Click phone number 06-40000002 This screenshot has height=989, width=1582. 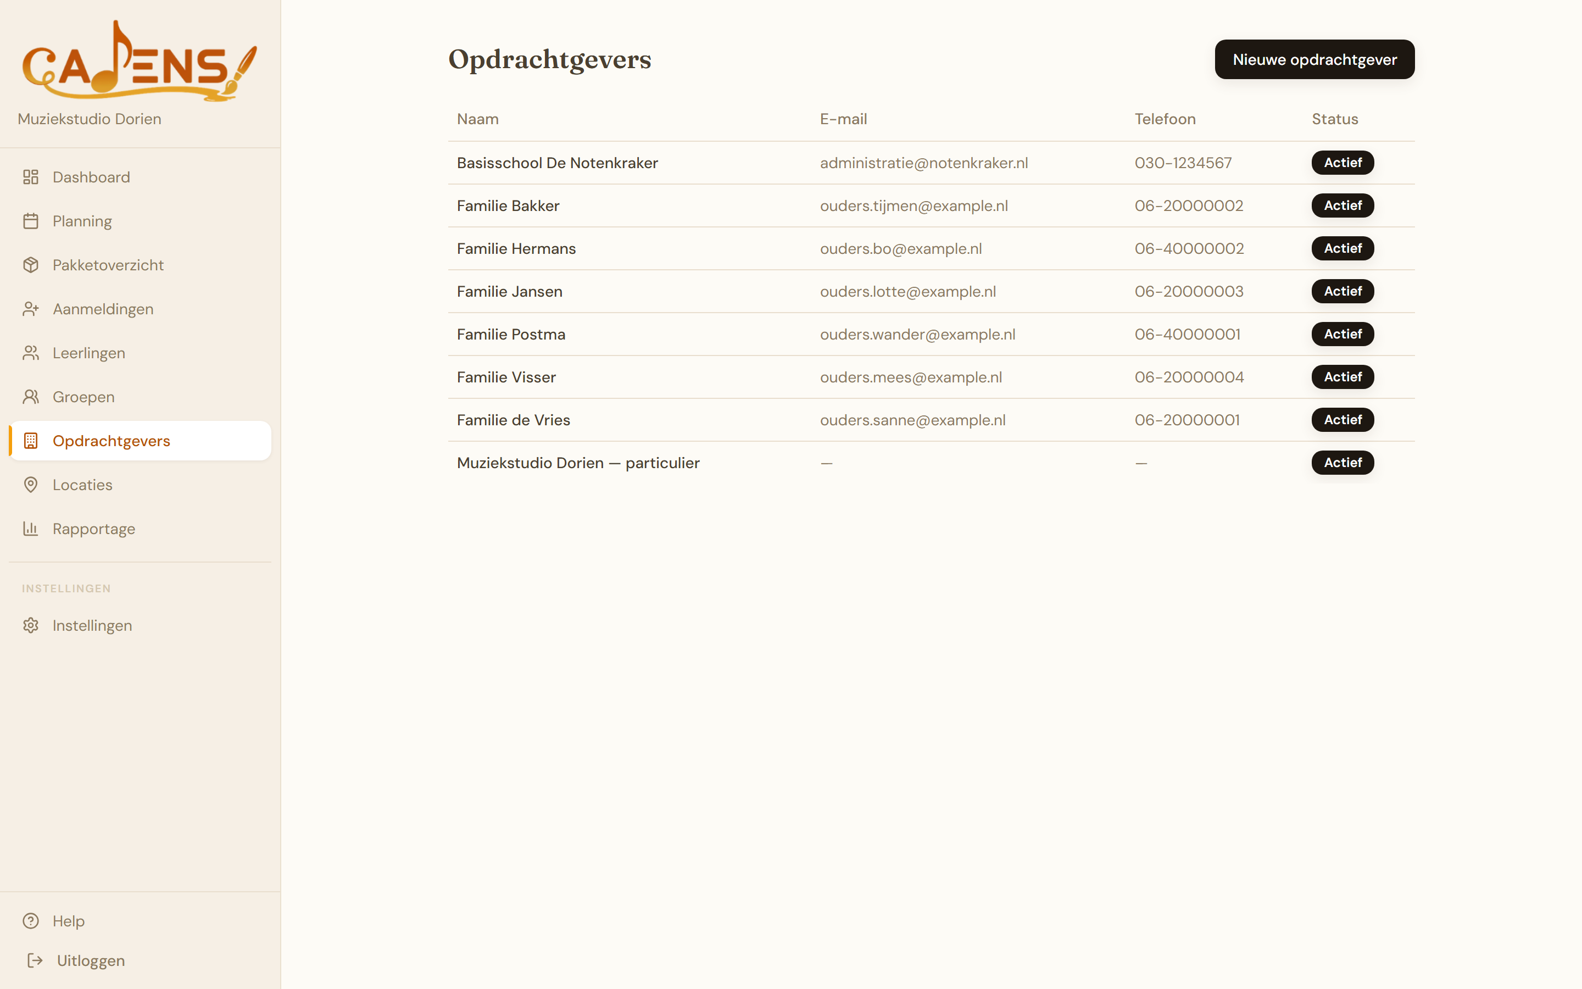(x=1189, y=248)
